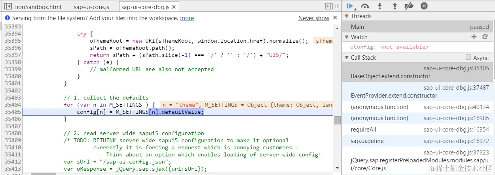Image resolution: width=495 pixels, height=175 pixels.
Task: Click the 'oThemeRoot = new URI' code line
Action: coord(199,41)
